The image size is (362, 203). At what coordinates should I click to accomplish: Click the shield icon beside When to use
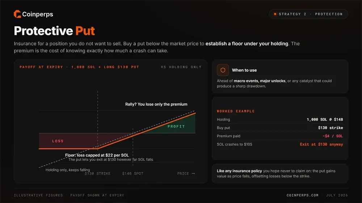(223, 70)
